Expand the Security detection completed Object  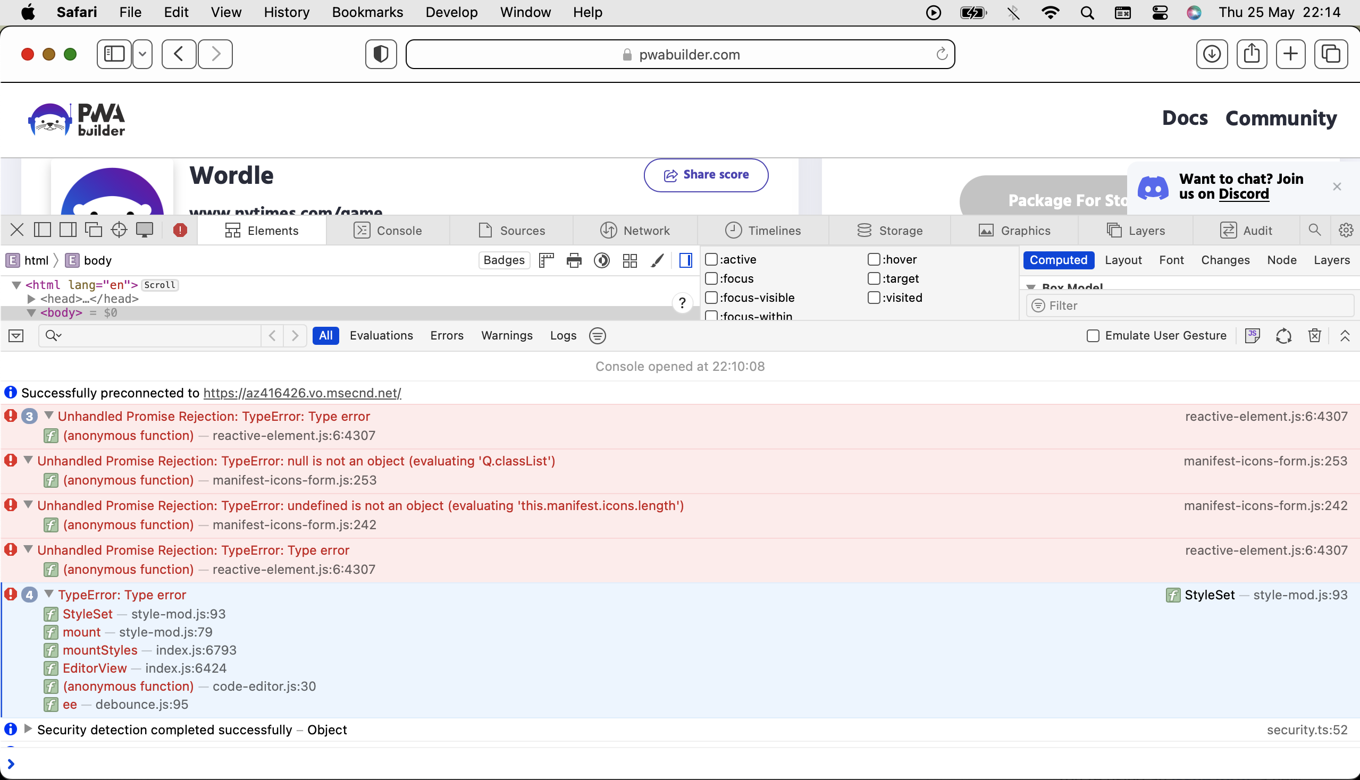click(27, 729)
